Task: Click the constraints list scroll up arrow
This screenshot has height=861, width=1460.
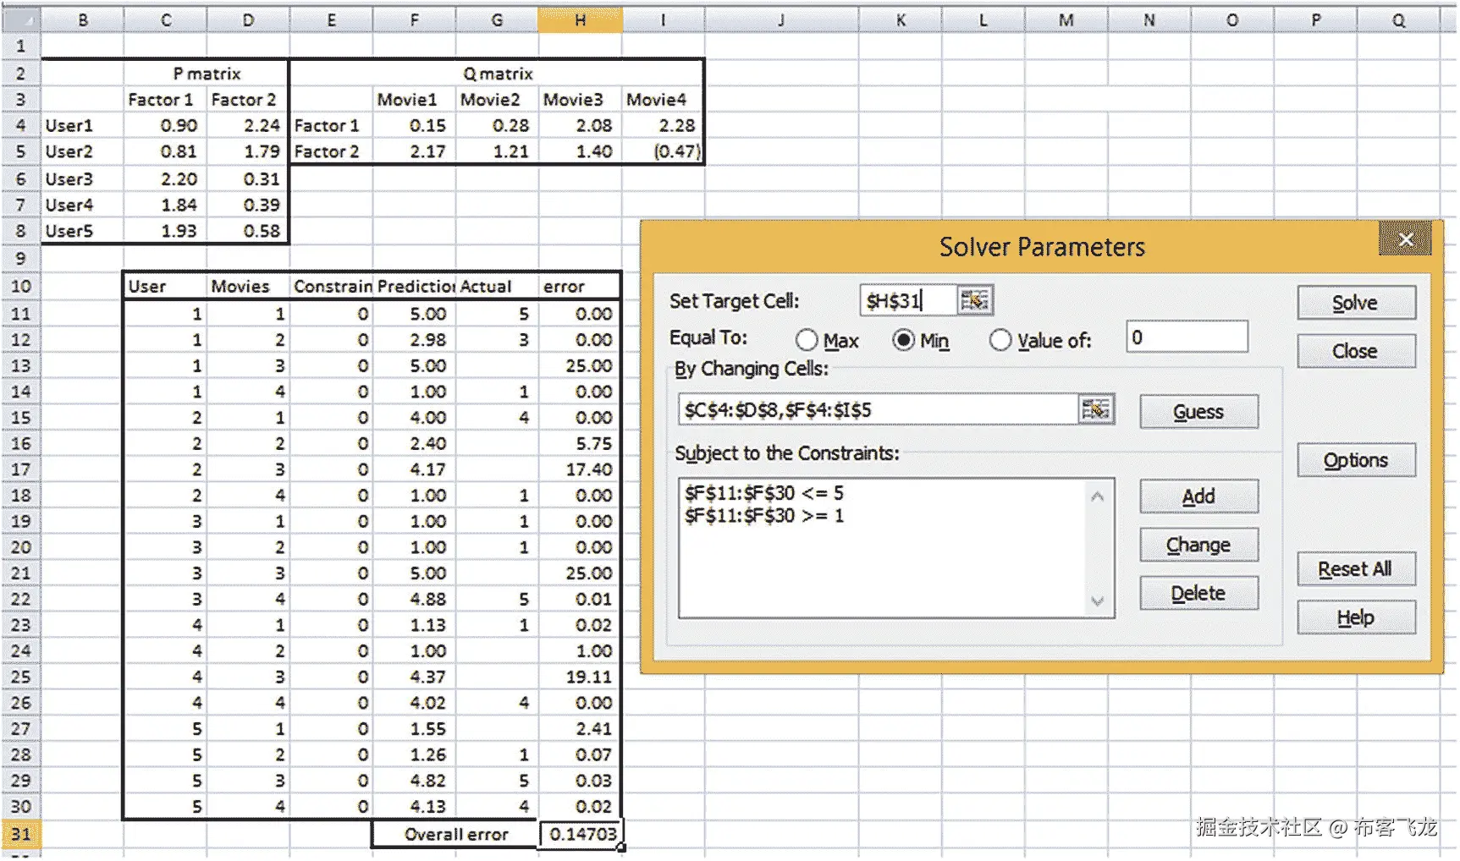Action: pyautogui.click(x=1098, y=496)
